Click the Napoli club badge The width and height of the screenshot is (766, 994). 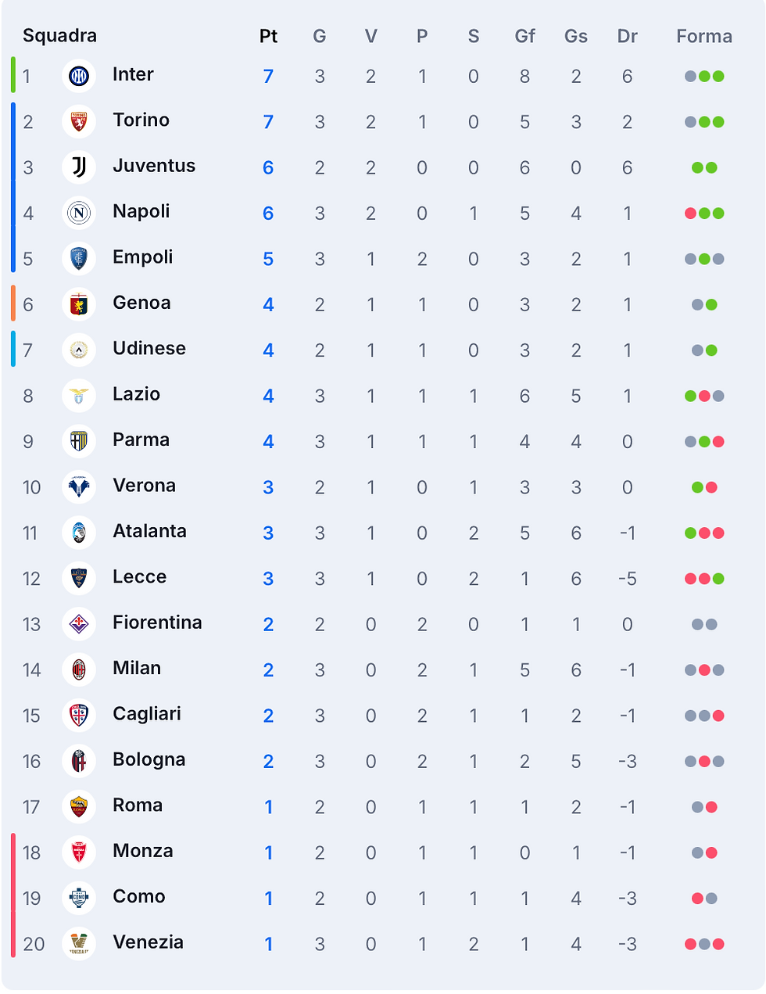(79, 213)
